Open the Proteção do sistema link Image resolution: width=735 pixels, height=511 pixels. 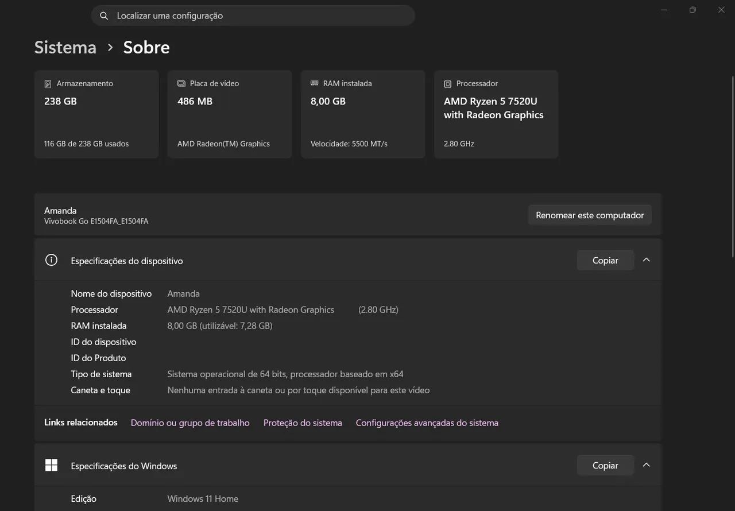tap(303, 423)
